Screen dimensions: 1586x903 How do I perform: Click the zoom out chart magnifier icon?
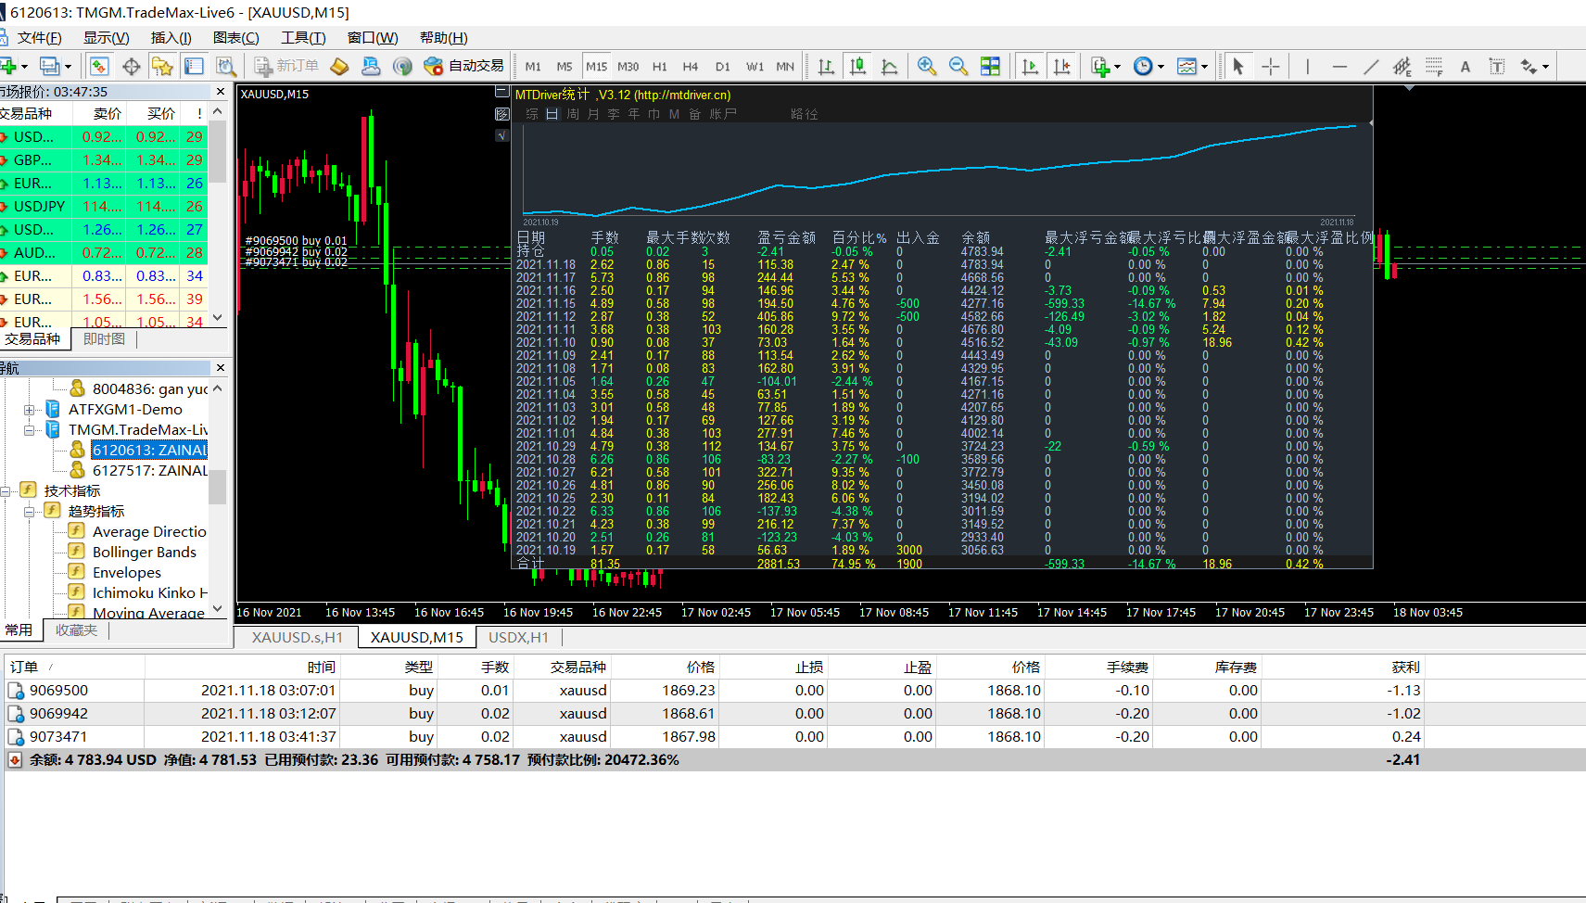(x=958, y=66)
